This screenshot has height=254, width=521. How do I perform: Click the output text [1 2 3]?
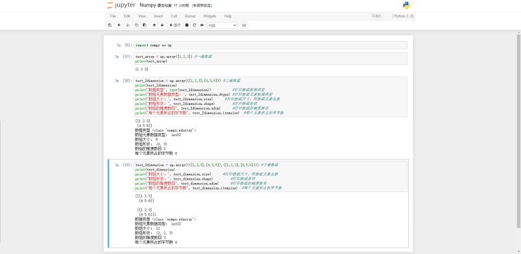pyautogui.click(x=141, y=70)
